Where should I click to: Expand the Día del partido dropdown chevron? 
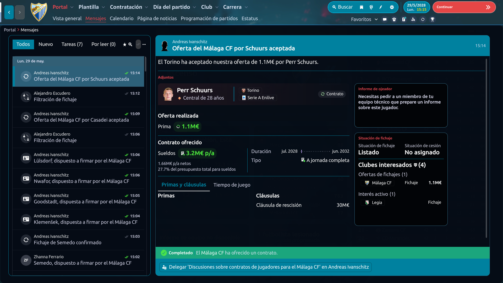tap(194, 7)
